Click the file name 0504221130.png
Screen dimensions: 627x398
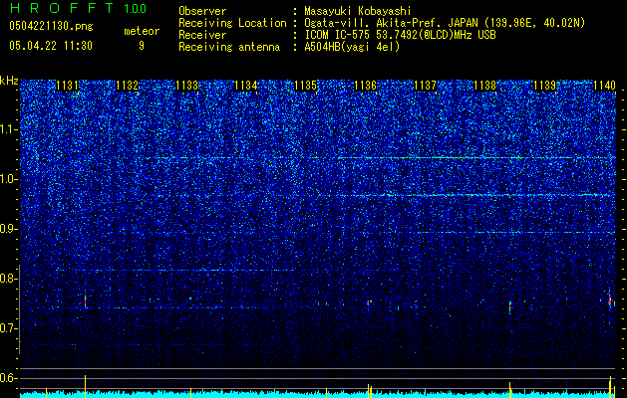click(51, 26)
